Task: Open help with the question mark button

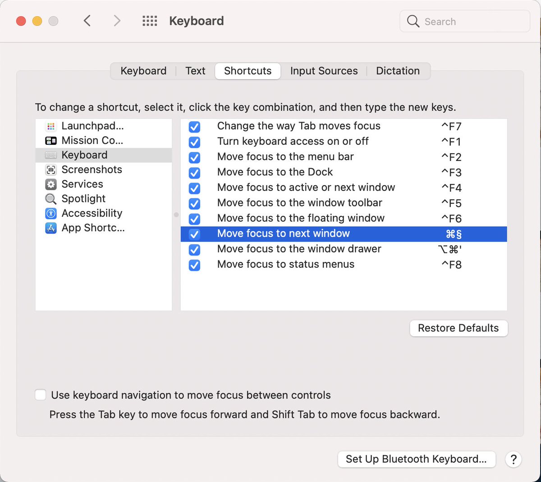Action: pos(513,459)
